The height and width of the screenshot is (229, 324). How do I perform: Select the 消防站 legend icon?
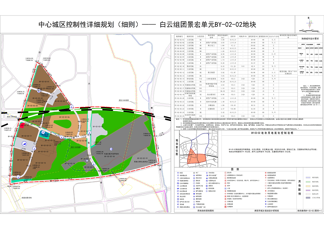[207, 186]
